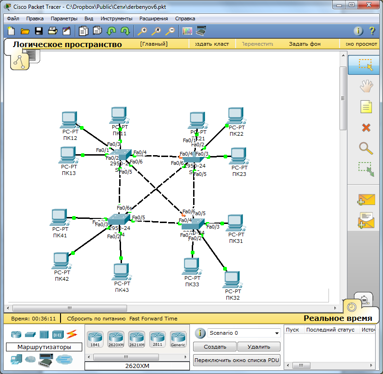Open the custom devices dialog icon
The width and height of the screenshot is (383, 374).
tap(201, 31)
